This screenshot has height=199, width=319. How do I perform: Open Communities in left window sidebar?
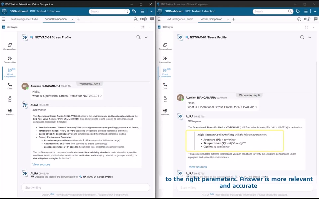pyautogui.click(x=10, y=60)
